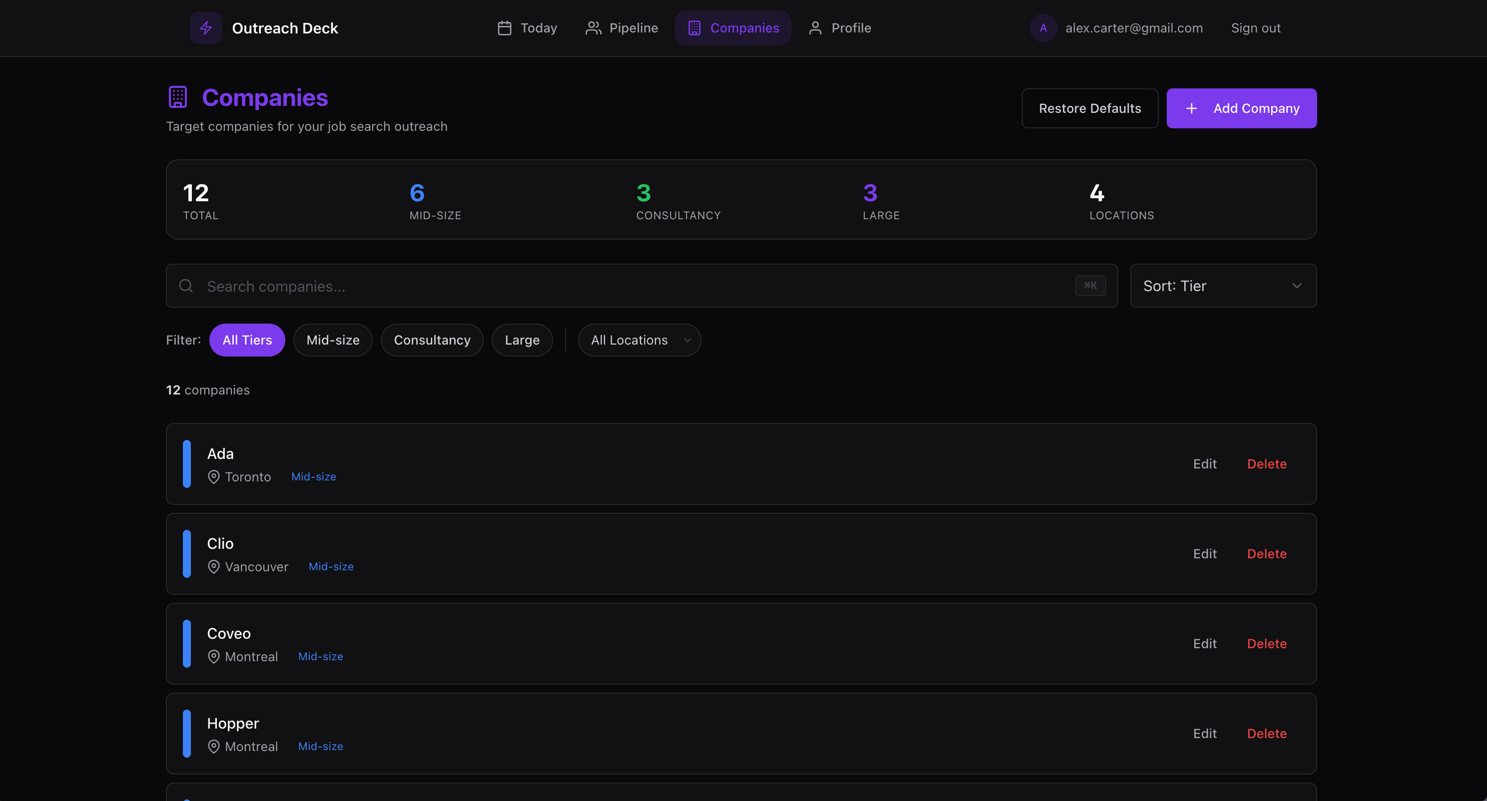The image size is (1487, 801).
Task: Click the alex.carter@gmail.com account email
Action: [1134, 27]
